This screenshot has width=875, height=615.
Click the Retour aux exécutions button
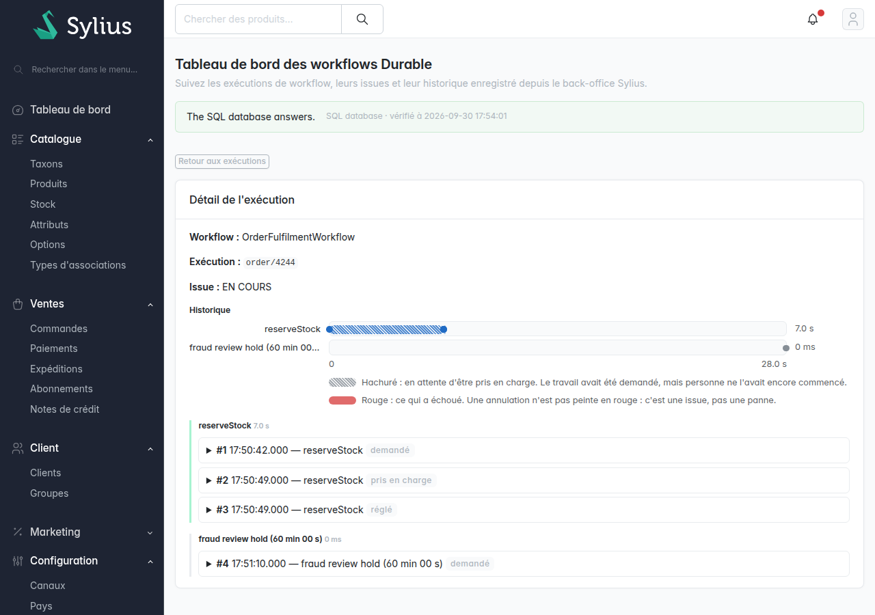click(x=222, y=161)
